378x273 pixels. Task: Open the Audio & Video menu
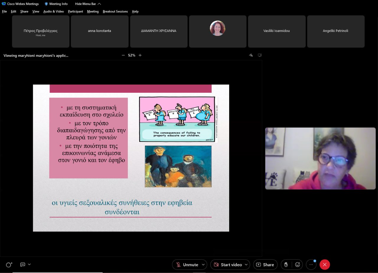point(53,12)
